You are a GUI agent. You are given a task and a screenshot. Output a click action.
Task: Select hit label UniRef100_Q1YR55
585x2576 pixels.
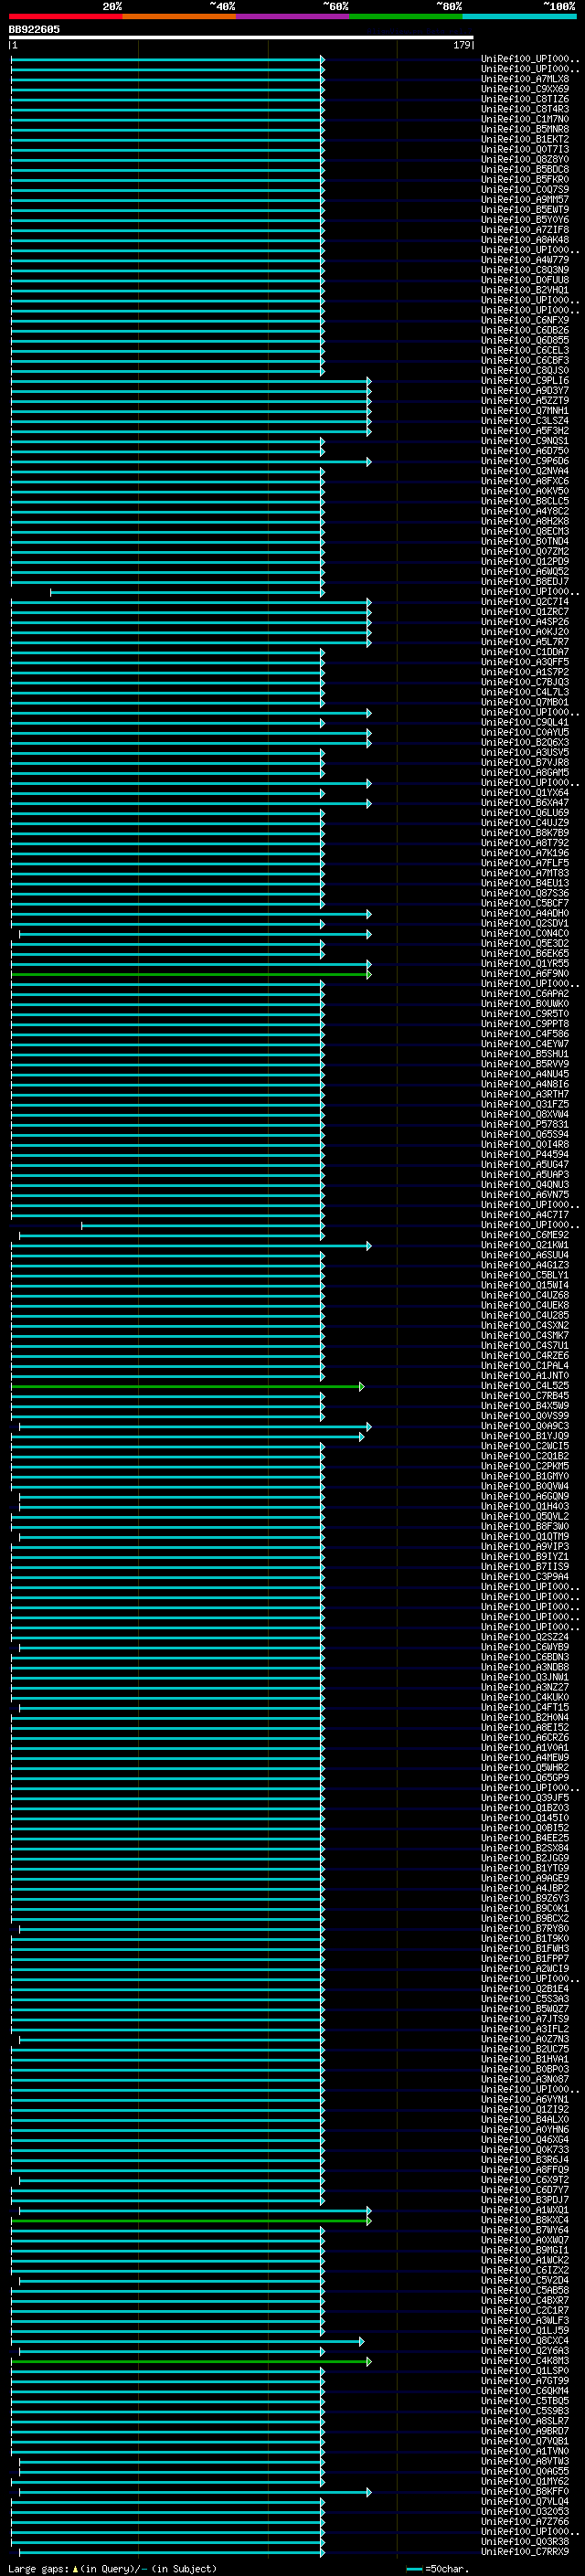525,963
